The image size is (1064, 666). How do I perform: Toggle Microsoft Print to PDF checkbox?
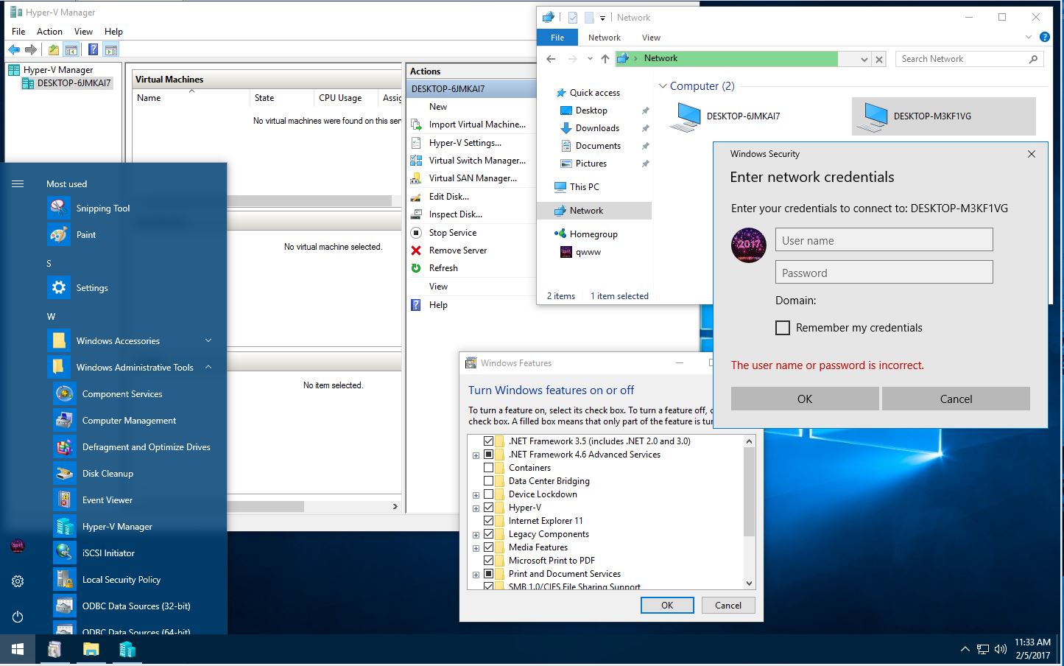click(x=488, y=561)
